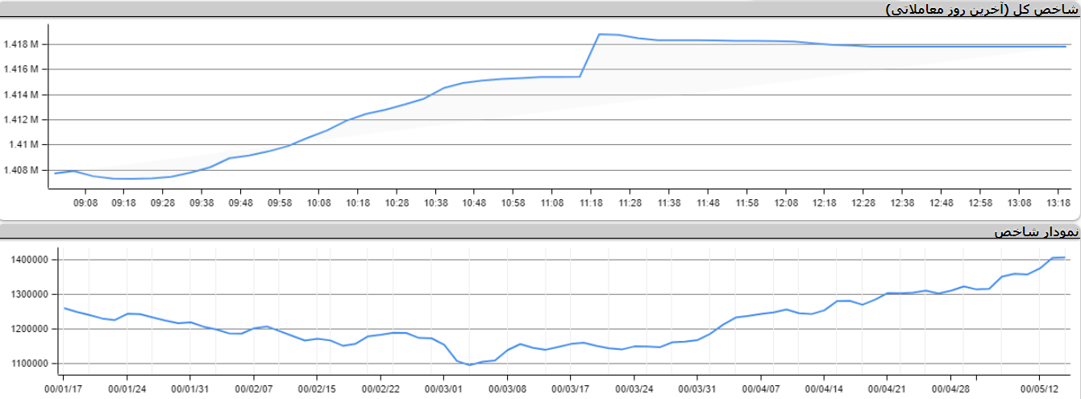This screenshot has width=1081, height=399.
Task: Select the 00/05/12 date label
Action: (1040, 389)
